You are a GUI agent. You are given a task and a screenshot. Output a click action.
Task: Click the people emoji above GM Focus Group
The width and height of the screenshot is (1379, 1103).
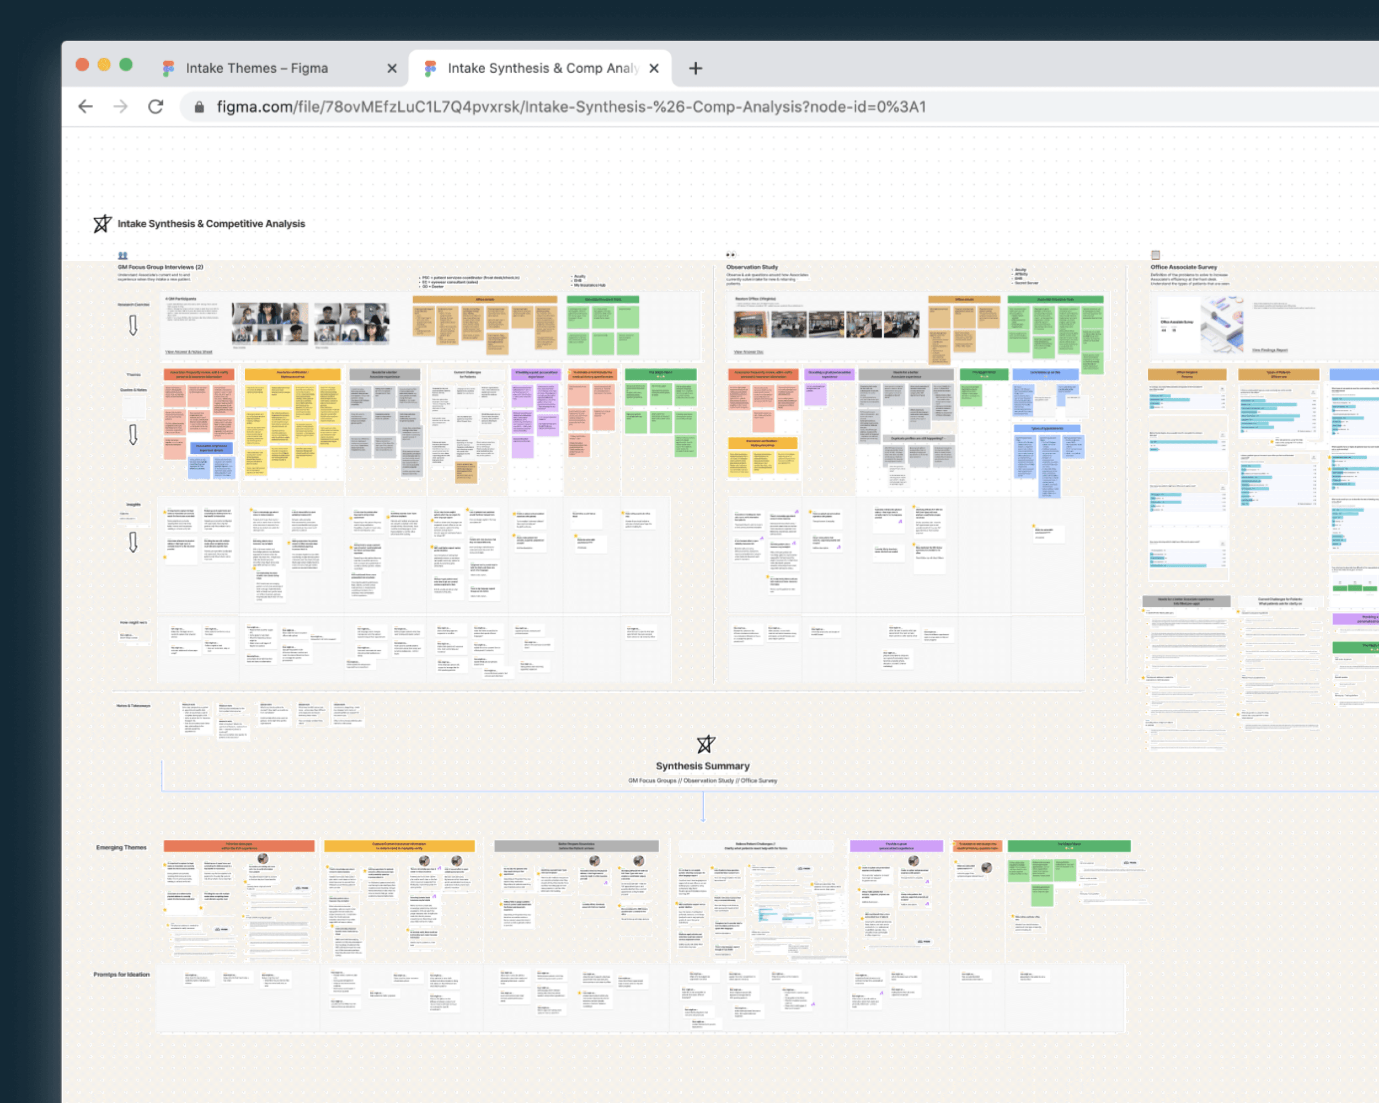click(123, 255)
